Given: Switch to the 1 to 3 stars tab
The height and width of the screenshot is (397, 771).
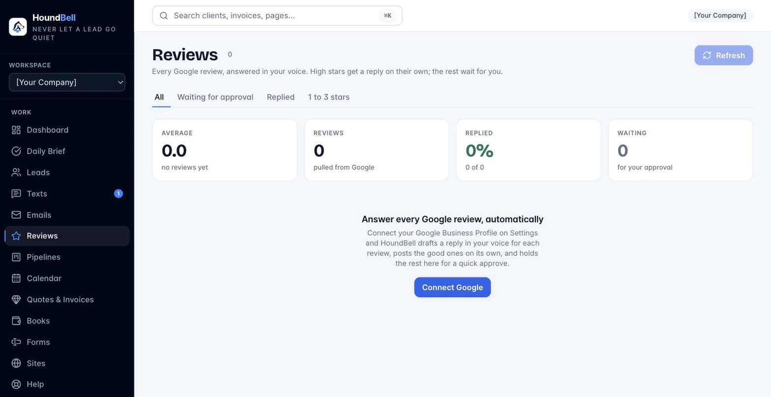Looking at the screenshot, I should (328, 97).
